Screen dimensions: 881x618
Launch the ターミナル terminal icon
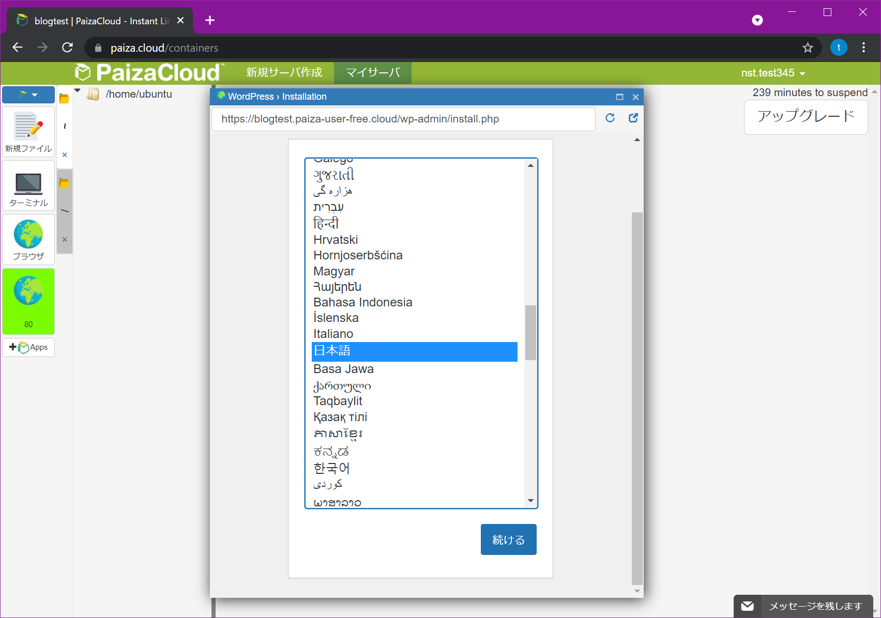[x=28, y=186]
